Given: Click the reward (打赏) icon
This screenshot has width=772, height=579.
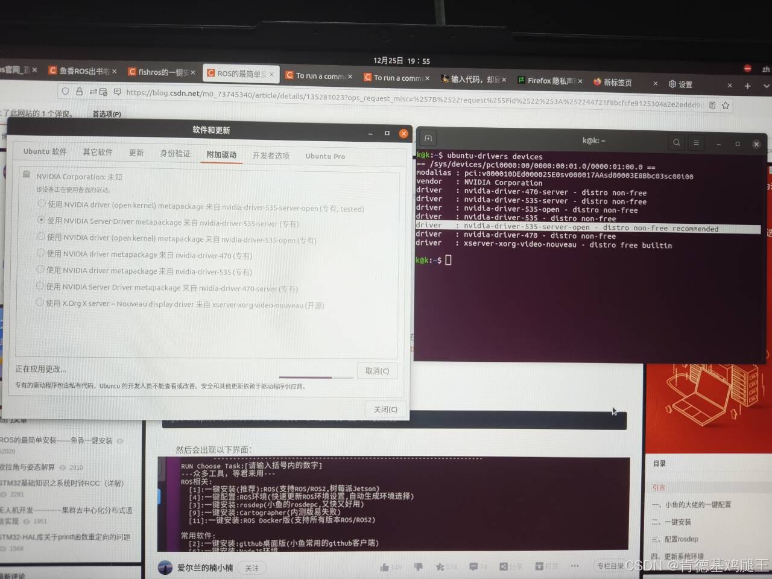Looking at the screenshot, I should tap(539, 566).
